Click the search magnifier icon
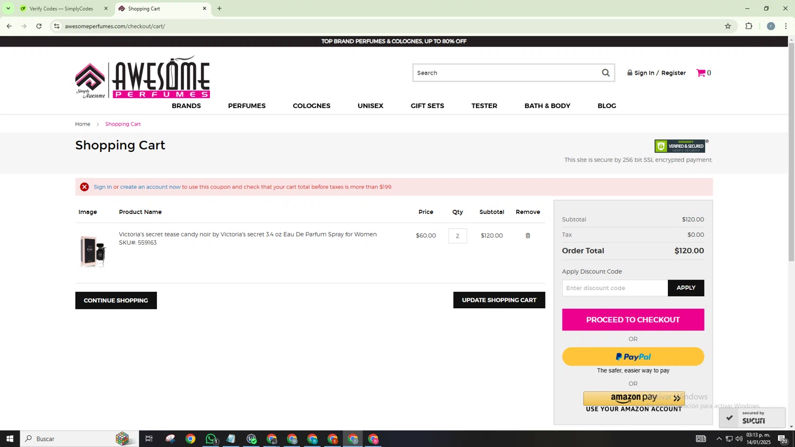This screenshot has height=447, width=795. (x=605, y=73)
